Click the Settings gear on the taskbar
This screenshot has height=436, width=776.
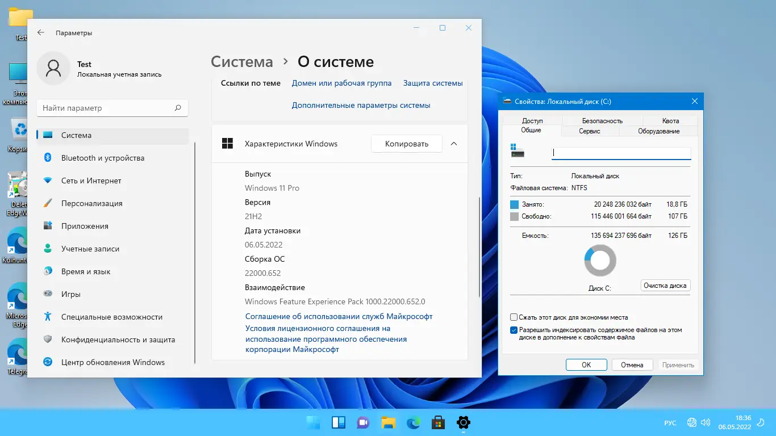(x=464, y=422)
